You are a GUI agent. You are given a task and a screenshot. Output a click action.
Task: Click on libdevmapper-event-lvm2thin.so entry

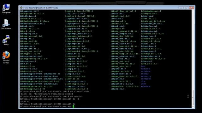pyautogui.click(x=39, y=84)
